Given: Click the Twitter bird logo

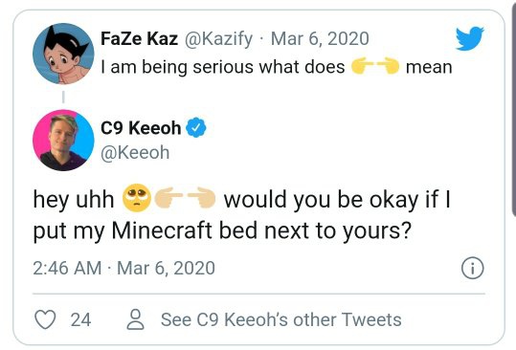Looking at the screenshot, I should click(470, 39).
